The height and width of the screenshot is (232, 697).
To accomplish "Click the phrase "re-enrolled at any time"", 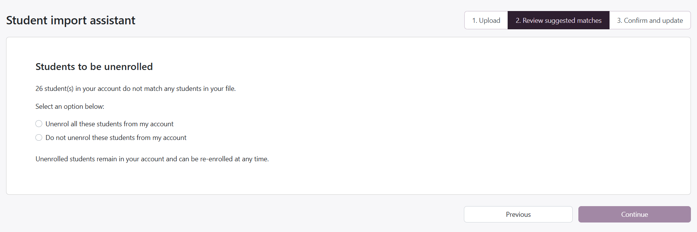I will pyautogui.click(x=234, y=159).
